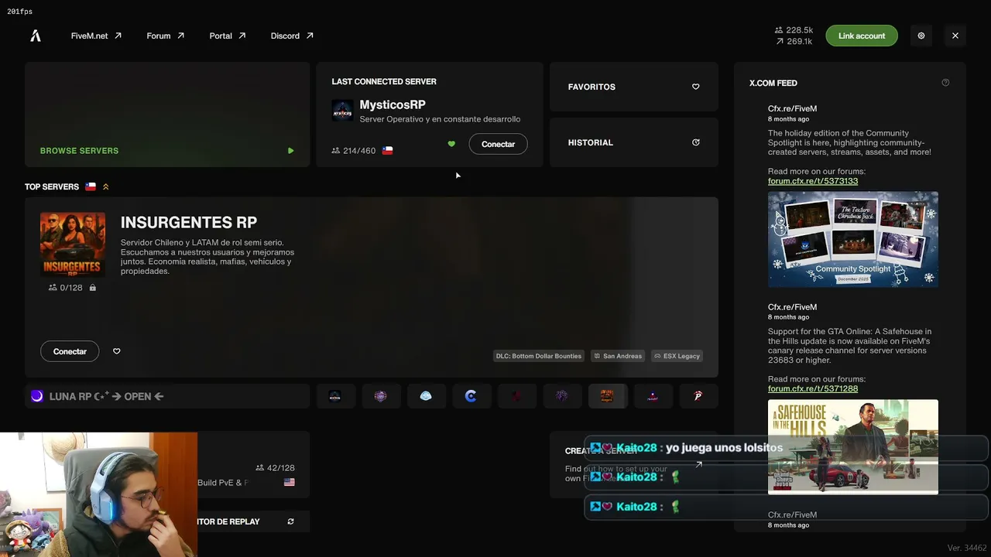
Task: Click the first Cfx.re/FiveM post author name
Action: tap(792, 108)
